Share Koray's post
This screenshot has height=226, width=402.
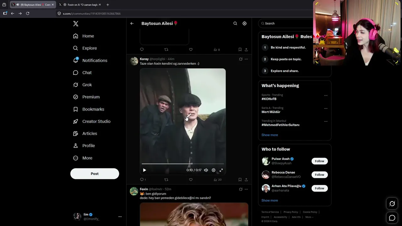pos(246,180)
